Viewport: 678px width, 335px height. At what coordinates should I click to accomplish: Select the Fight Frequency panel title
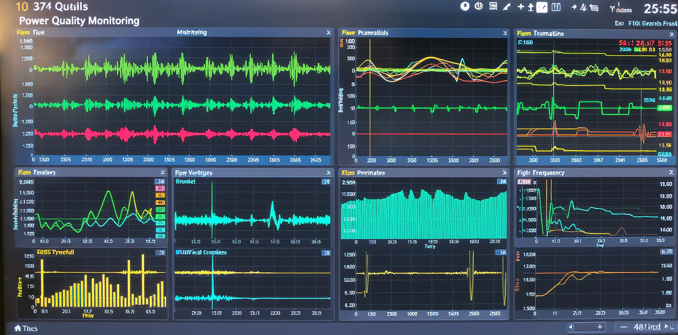541,173
